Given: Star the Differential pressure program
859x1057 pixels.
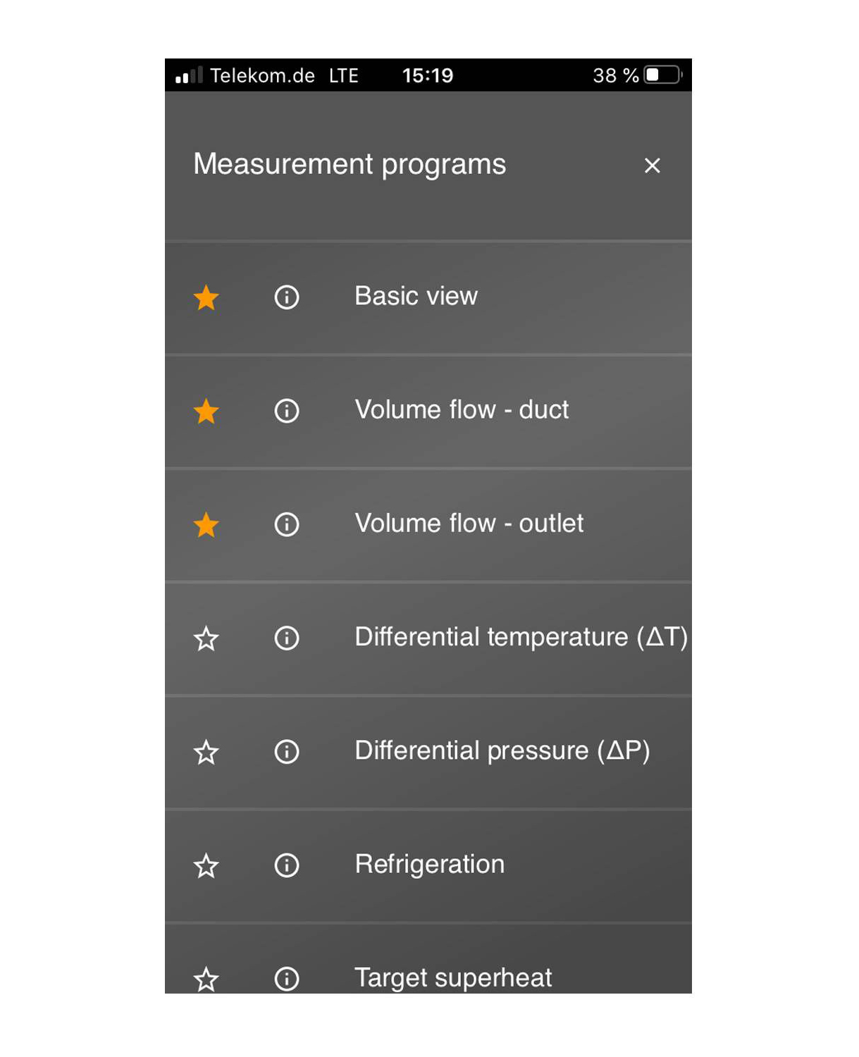Looking at the screenshot, I should pos(206,753).
